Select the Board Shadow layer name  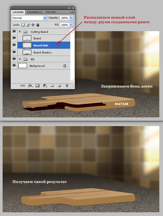click(x=43, y=53)
